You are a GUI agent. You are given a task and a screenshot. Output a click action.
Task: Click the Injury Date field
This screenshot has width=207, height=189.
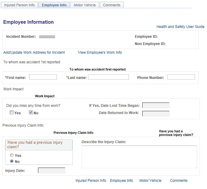tap(51, 170)
